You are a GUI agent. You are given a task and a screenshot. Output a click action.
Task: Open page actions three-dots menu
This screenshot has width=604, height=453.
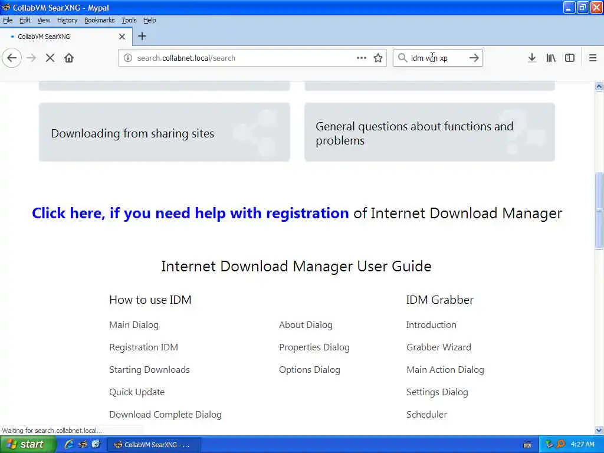pyautogui.click(x=362, y=58)
